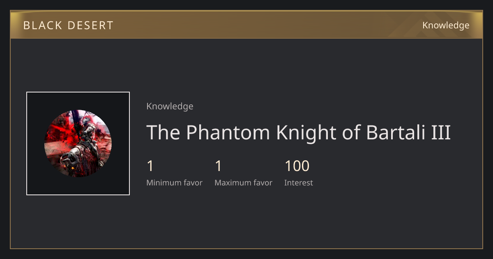Image resolution: width=493 pixels, height=259 pixels.
Task: Click the word of in the title
Action: pyautogui.click(x=349, y=132)
